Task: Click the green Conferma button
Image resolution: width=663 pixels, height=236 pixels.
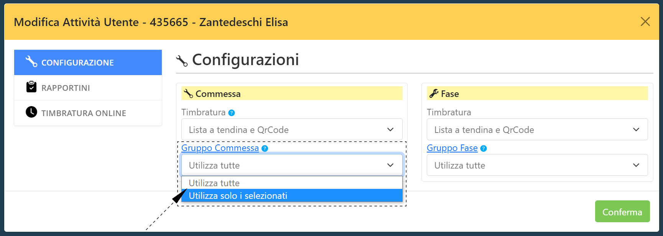Action: (622, 211)
